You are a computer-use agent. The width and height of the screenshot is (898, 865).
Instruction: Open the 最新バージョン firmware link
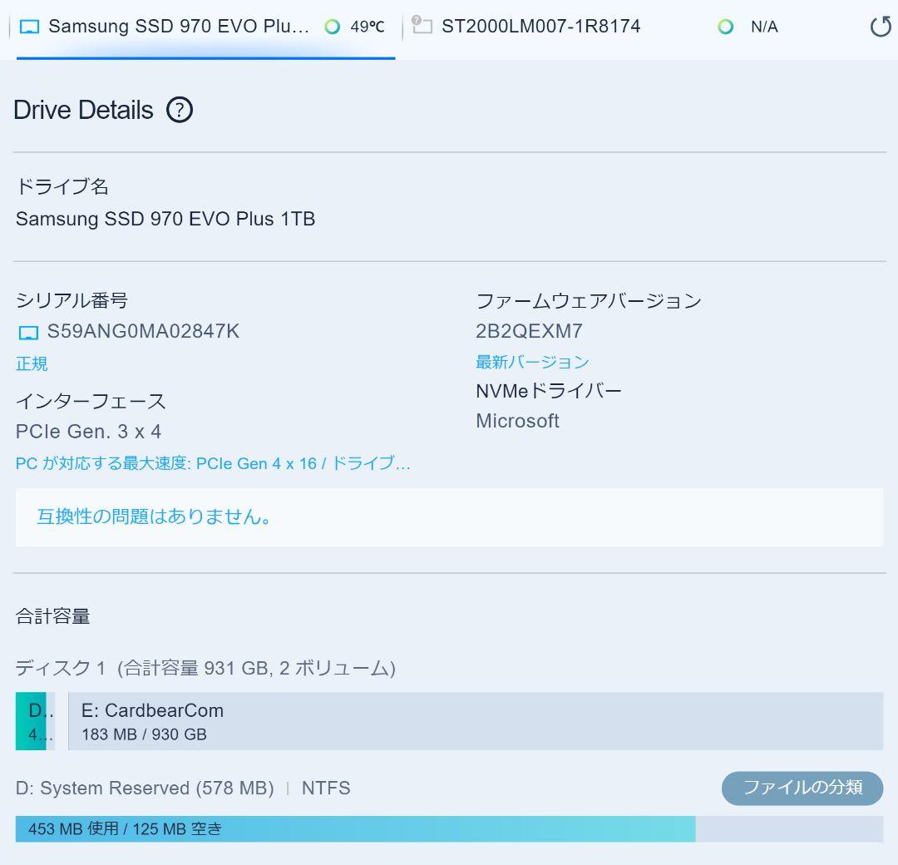click(530, 362)
